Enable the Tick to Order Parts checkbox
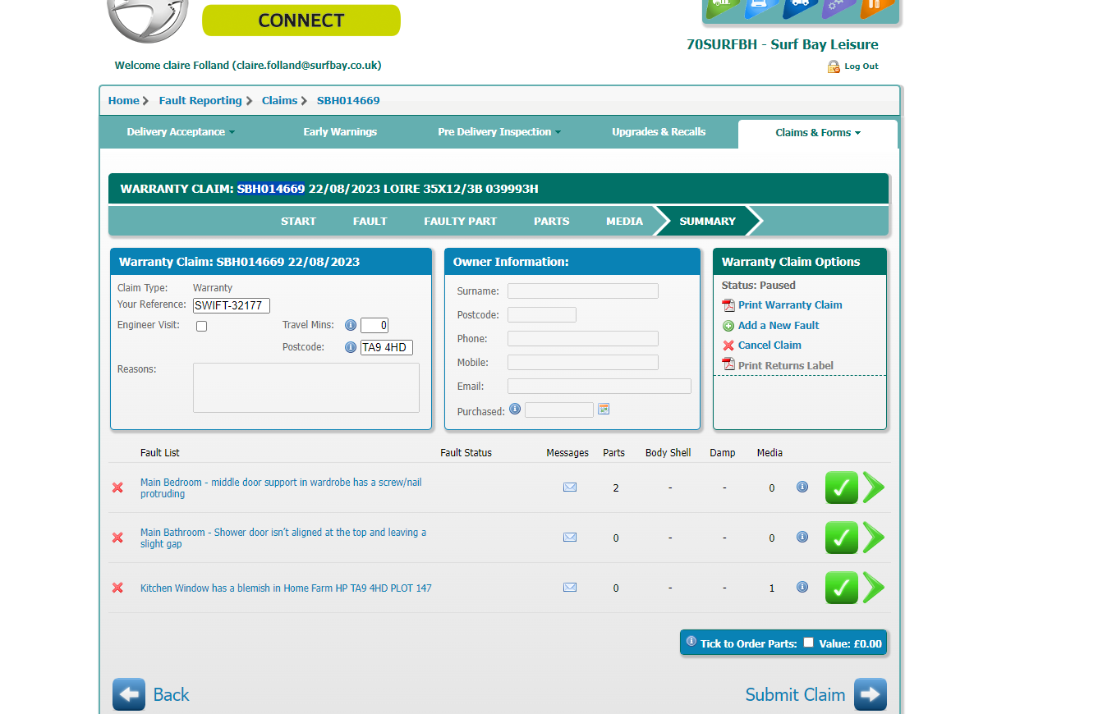This screenshot has width=1098, height=714. 808,643
